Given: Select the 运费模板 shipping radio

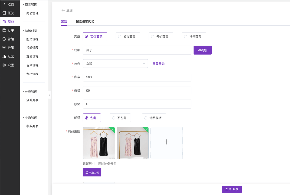Looking at the screenshot, I should tap(146, 118).
